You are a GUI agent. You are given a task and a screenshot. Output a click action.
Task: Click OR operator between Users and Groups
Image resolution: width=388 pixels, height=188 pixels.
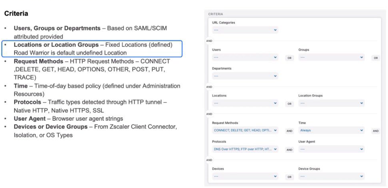[x=289, y=58]
